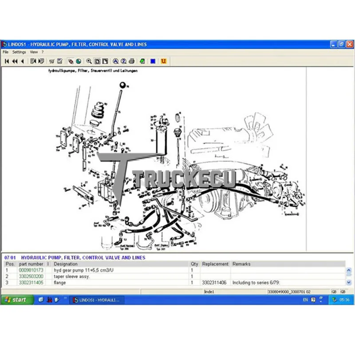Open the shopping cart icon
The width and height of the screenshot is (355, 355).
(x=52, y=61)
